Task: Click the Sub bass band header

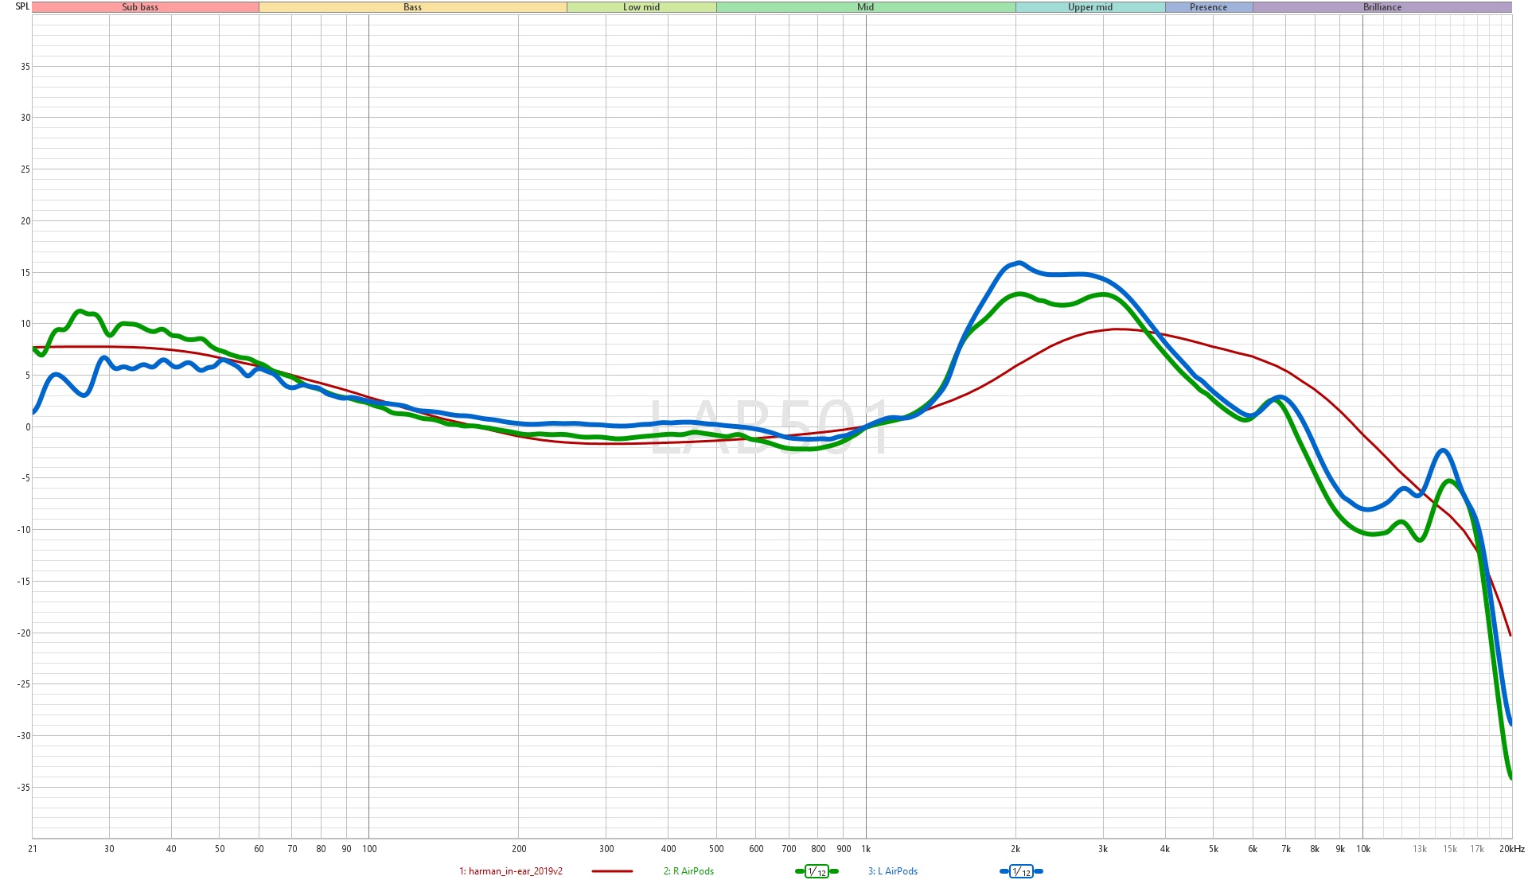Action: (x=140, y=7)
